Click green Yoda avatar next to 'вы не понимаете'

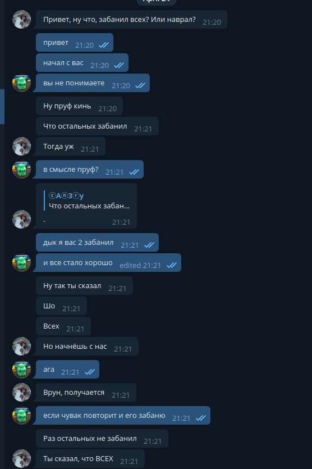[21, 83]
